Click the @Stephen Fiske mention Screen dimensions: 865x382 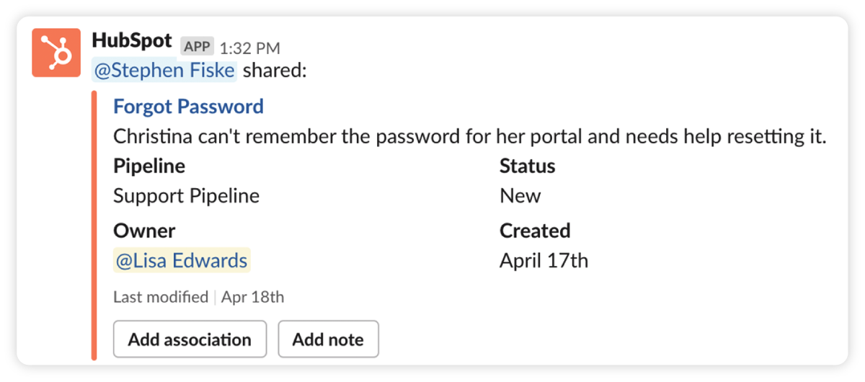coord(164,71)
